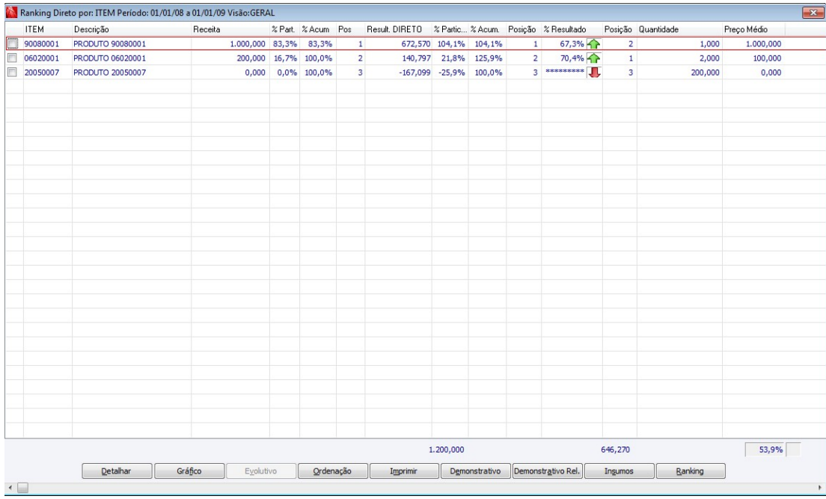Sort by the Preço Médio column header
Image resolution: width=826 pixels, height=499 pixels.
click(x=753, y=29)
